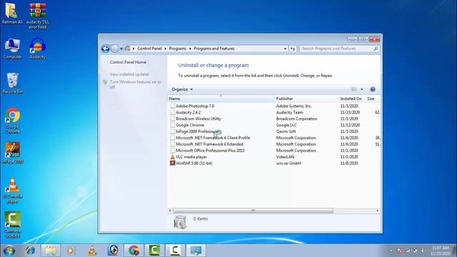Image resolution: width=457 pixels, height=257 pixels.
Task: Click the horizontal scrollbar left arrow
Action: tap(170, 211)
